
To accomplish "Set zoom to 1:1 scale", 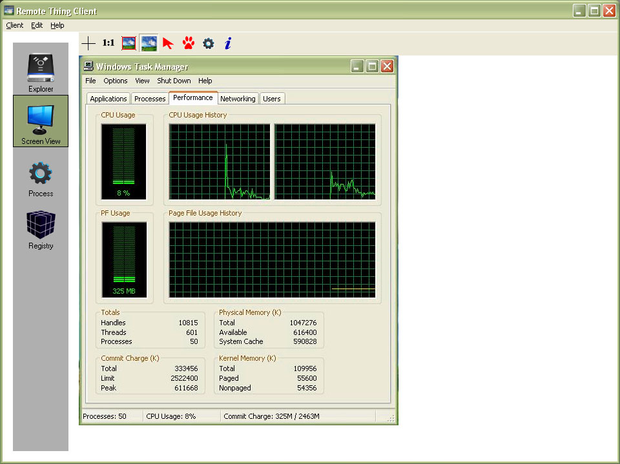I will point(108,43).
